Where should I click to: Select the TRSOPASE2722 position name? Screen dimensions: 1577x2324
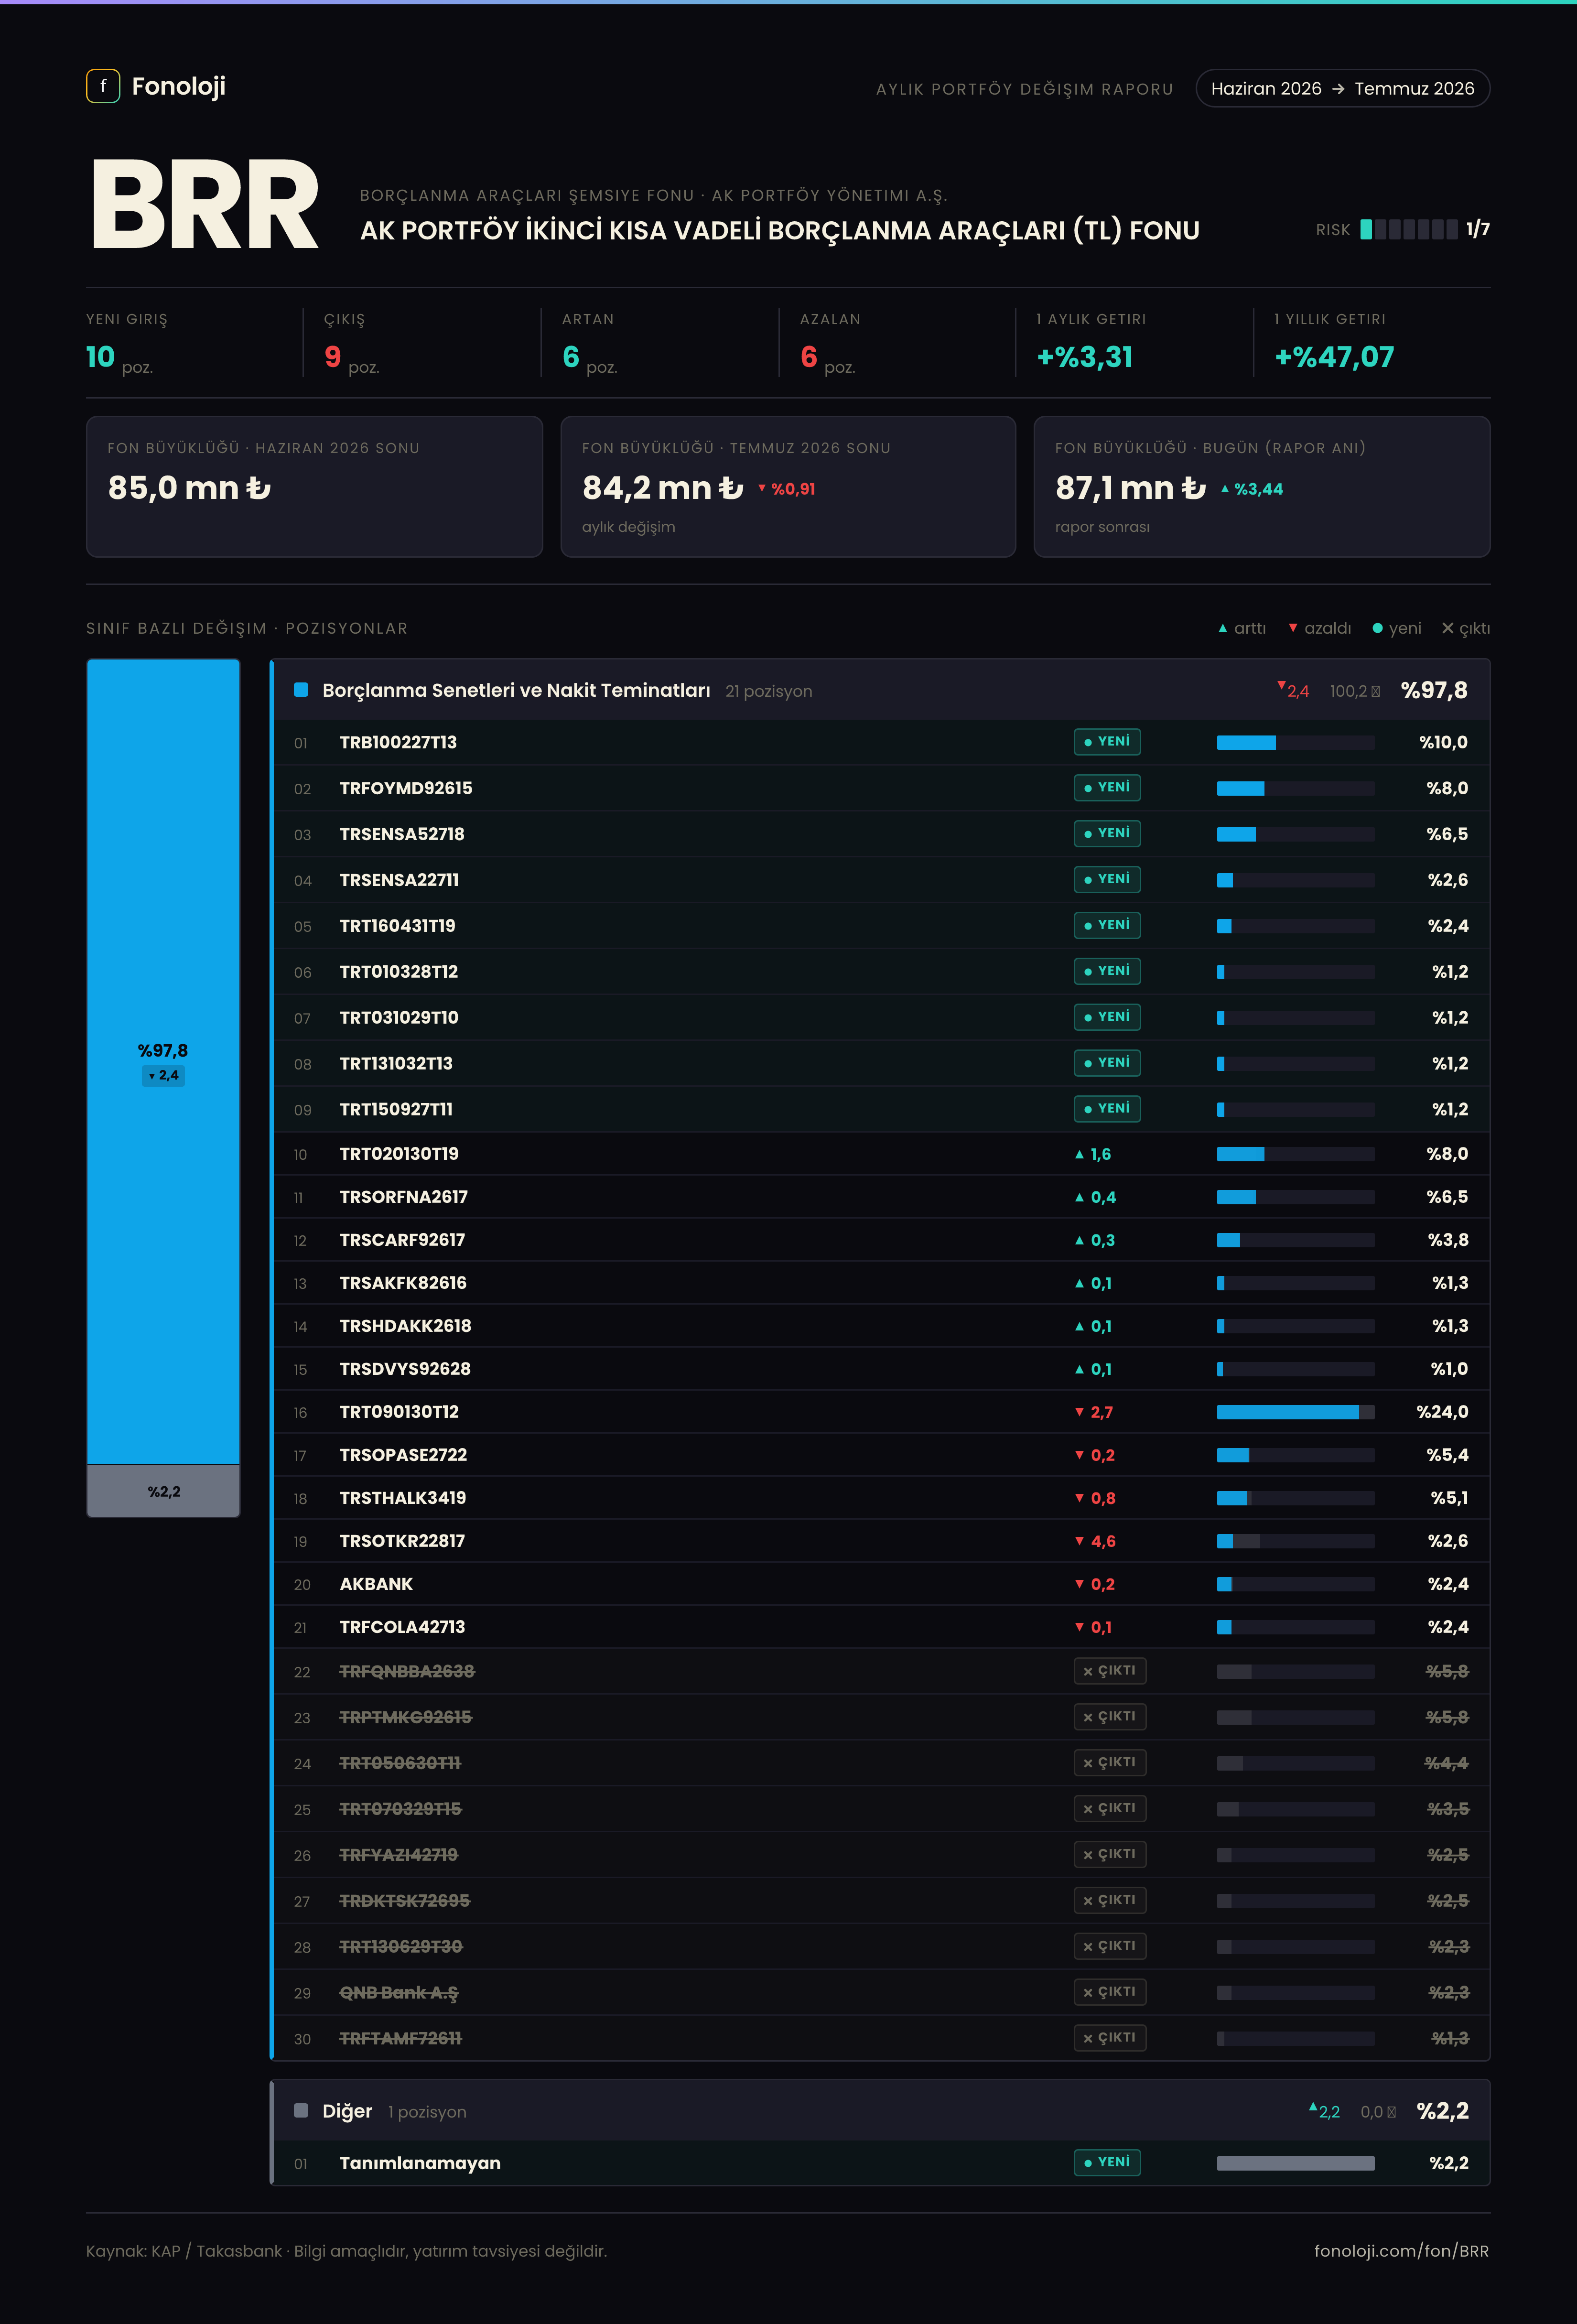pyautogui.click(x=403, y=1455)
